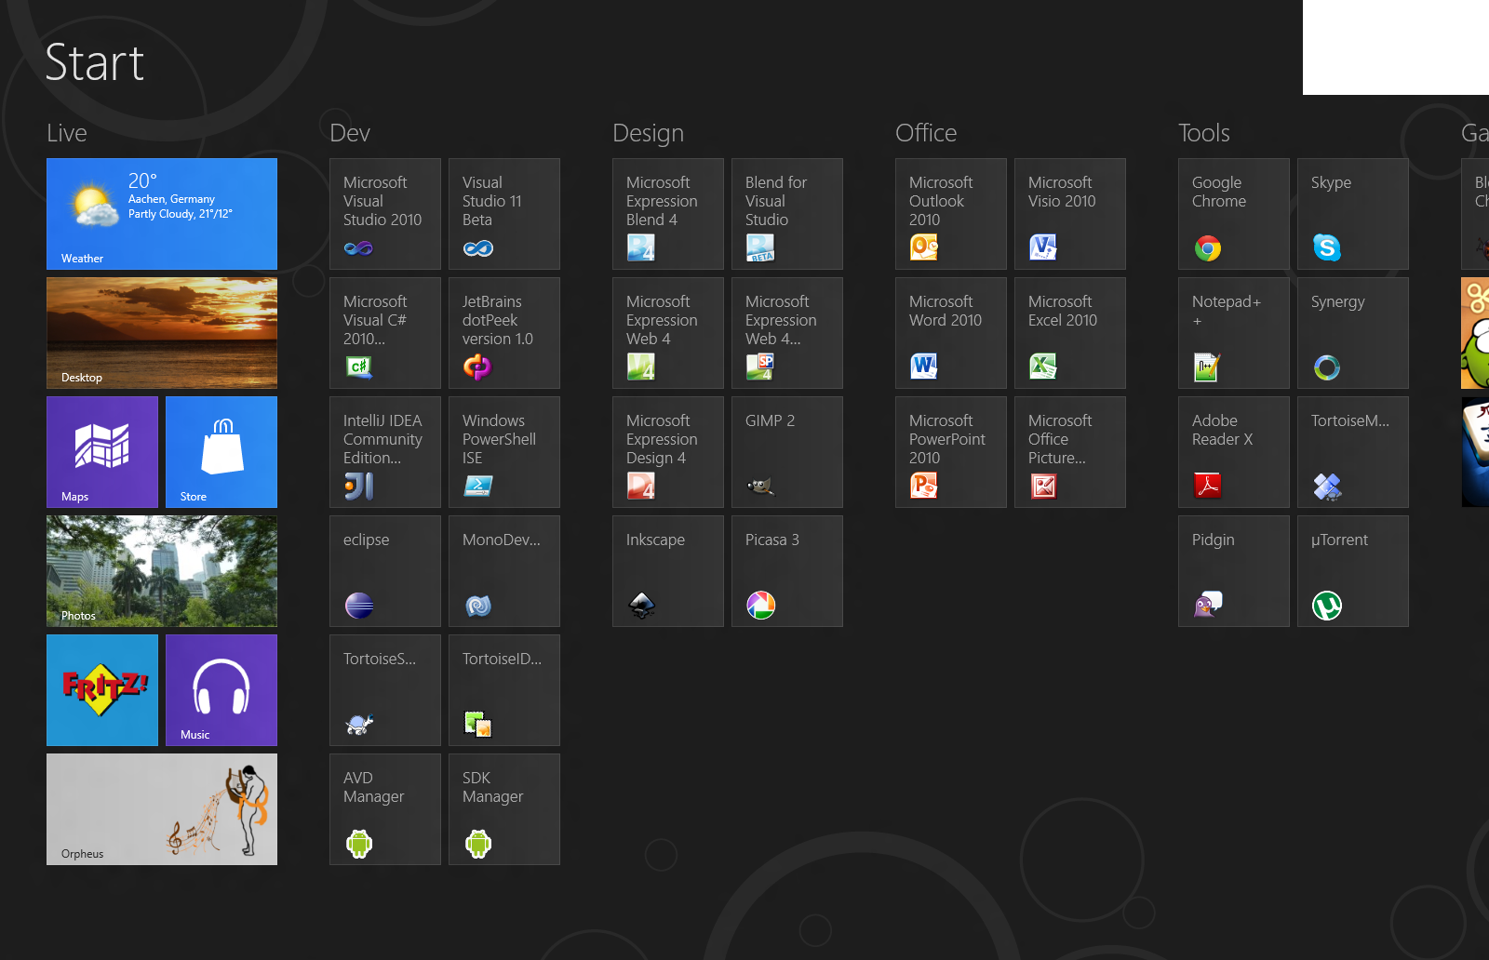This screenshot has height=960, width=1489.
Task: Launch Inkscape from Design group
Action: pyautogui.click(x=668, y=571)
